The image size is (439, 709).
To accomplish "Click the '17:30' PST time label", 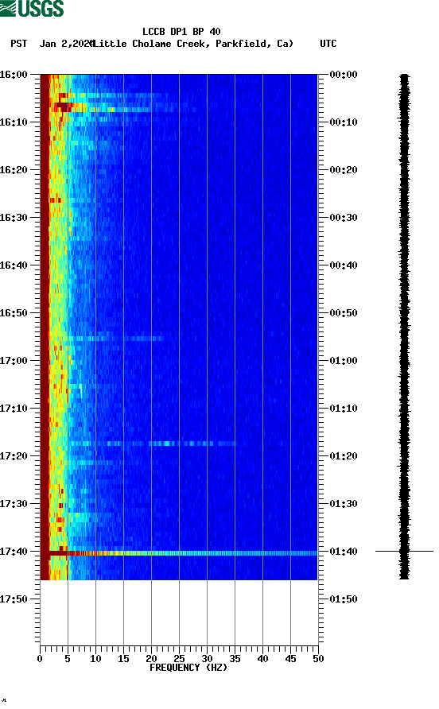I will pyautogui.click(x=14, y=504).
